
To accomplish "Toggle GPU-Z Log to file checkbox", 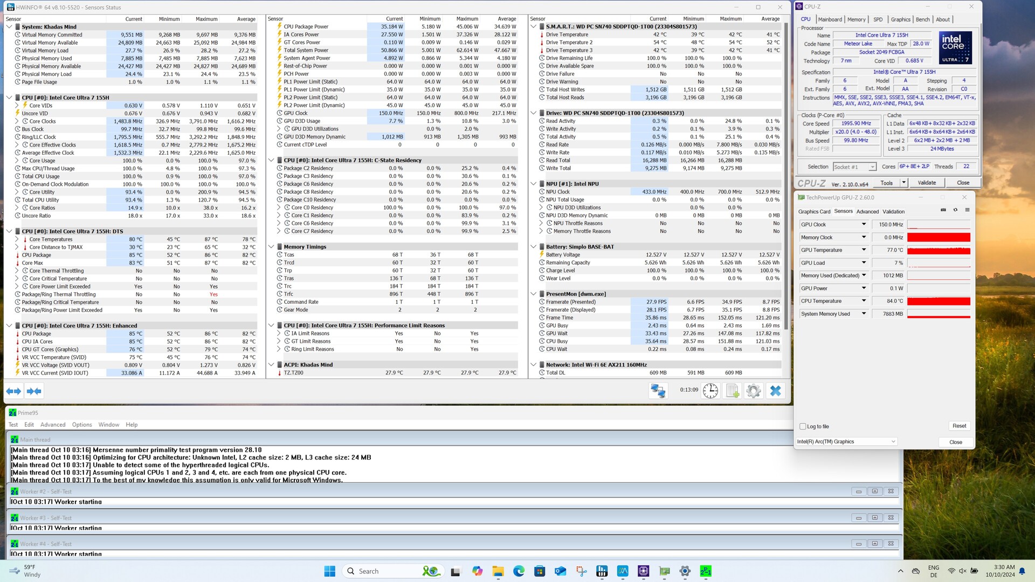I will click(803, 426).
